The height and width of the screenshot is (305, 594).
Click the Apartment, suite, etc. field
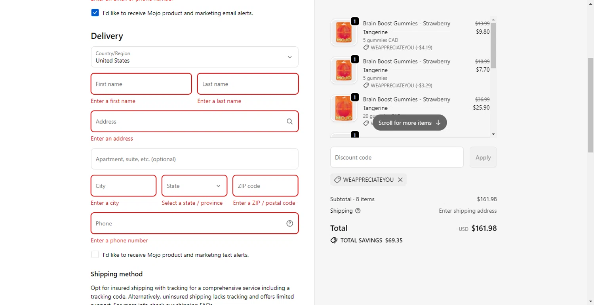[x=194, y=159]
